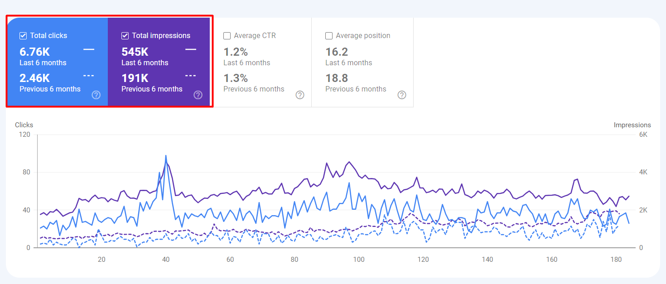Click the 100 label on x-axis
Viewport: 666px width, 284px height.
[359, 260]
